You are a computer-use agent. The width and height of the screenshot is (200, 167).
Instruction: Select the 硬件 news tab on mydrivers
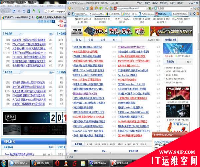pos(103,40)
